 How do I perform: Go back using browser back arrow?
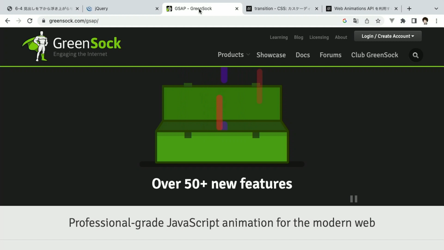[8, 21]
